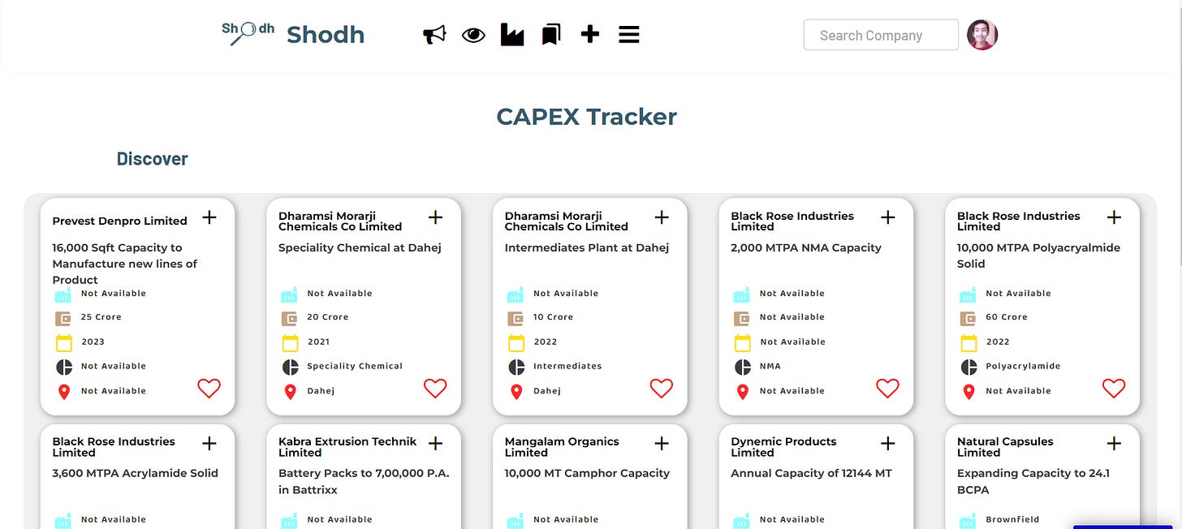Click pie chart icon beside Polyacrylamide

point(968,367)
